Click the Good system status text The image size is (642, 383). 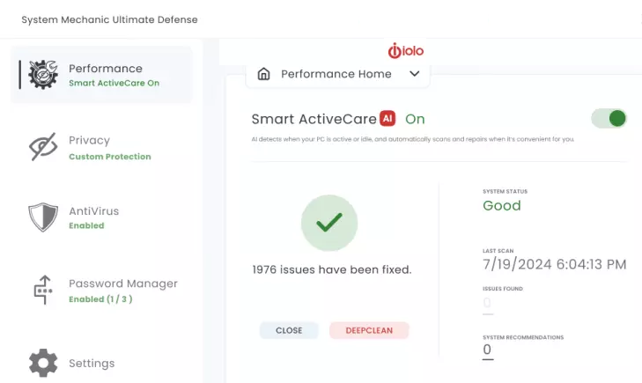pos(502,206)
